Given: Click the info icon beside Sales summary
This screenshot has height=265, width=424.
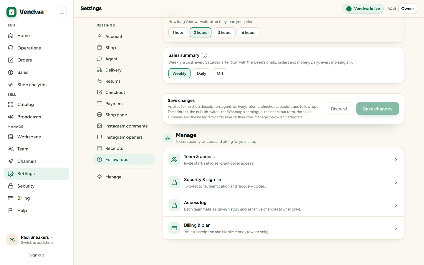Looking at the screenshot, I should [204, 55].
